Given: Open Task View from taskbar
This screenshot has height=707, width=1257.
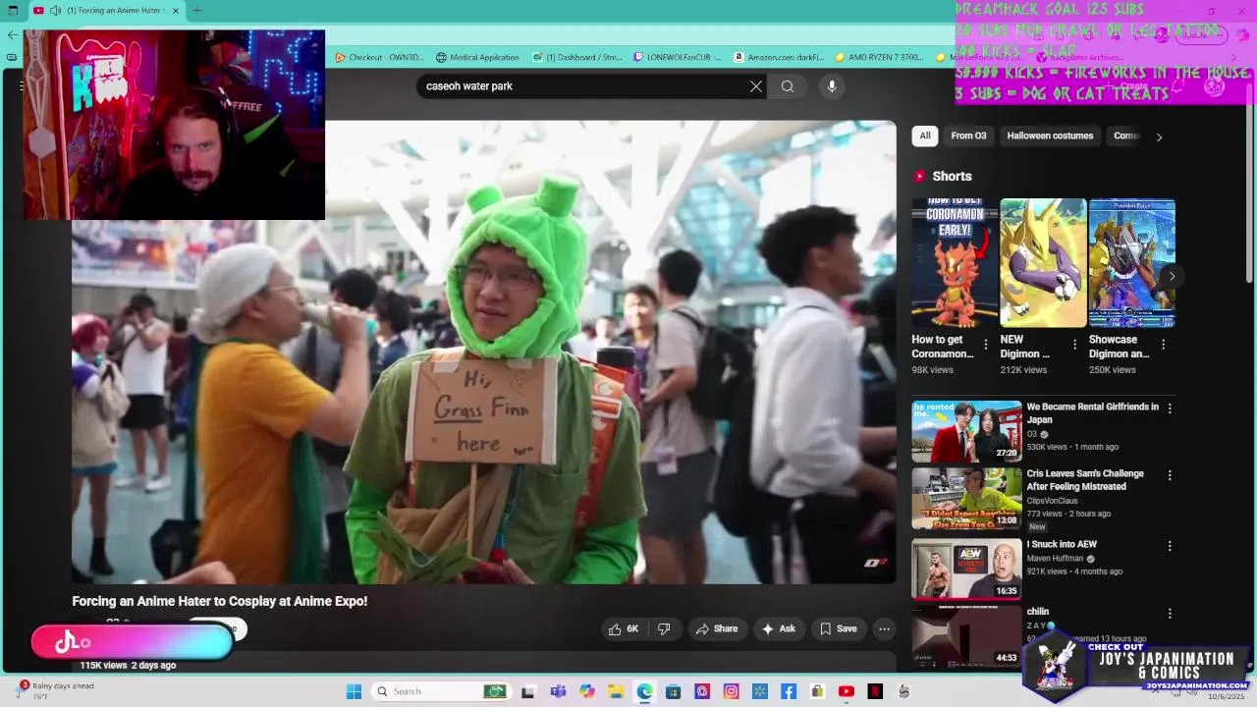Looking at the screenshot, I should pyautogui.click(x=527, y=691).
